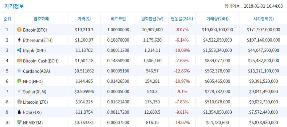This screenshot has width=287, height=127.
Task: Open the Stellar(XLM) link
Action: coord(35,92)
